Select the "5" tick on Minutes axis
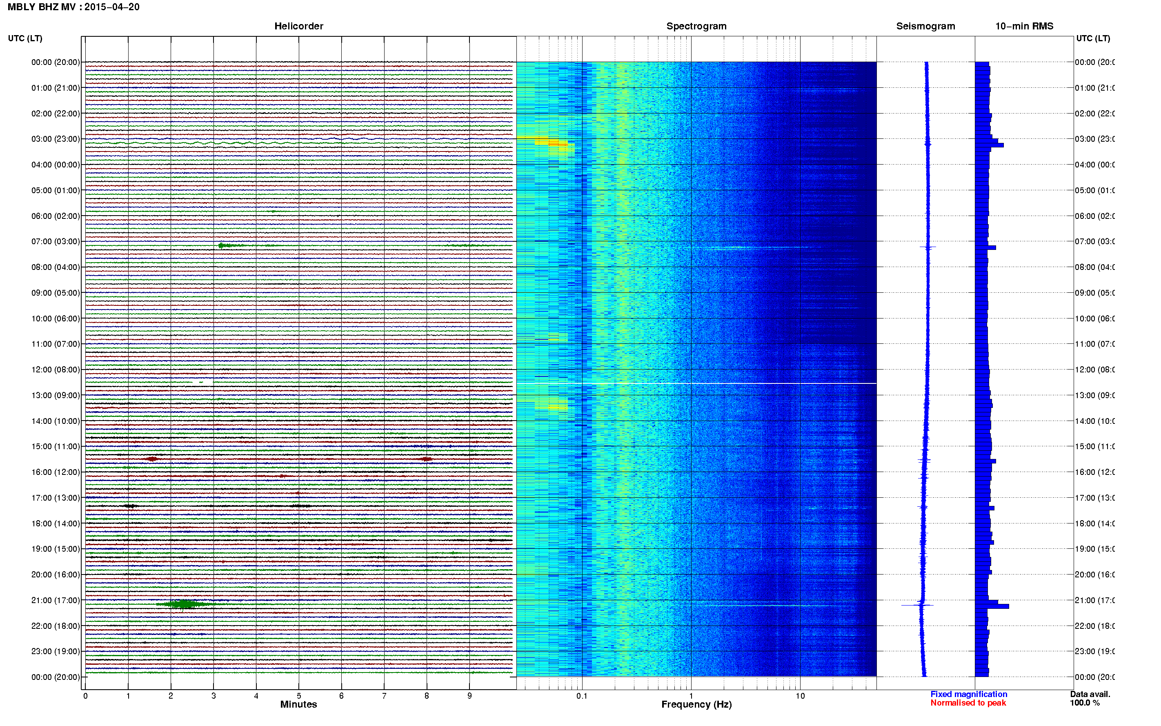Screen dimensions: 1161x726 point(298,696)
